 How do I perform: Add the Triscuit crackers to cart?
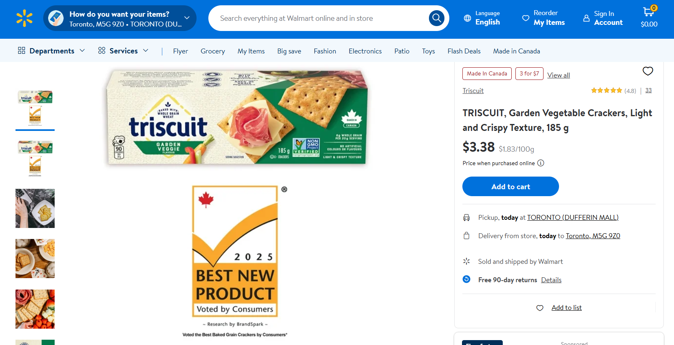coord(510,186)
